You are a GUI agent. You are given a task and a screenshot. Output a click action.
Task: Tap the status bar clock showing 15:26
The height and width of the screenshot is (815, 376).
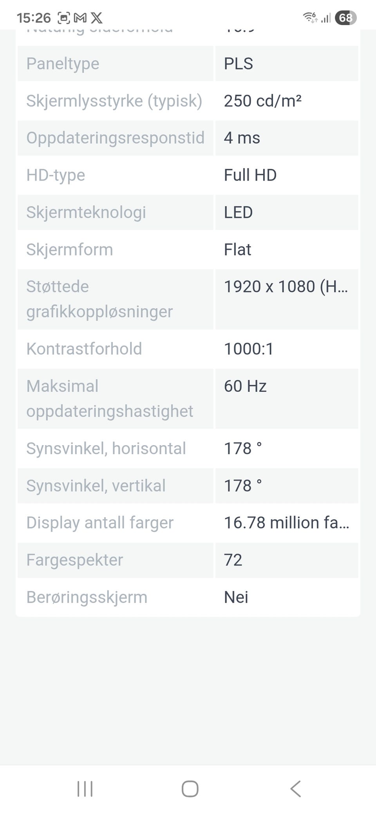(34, 18)
